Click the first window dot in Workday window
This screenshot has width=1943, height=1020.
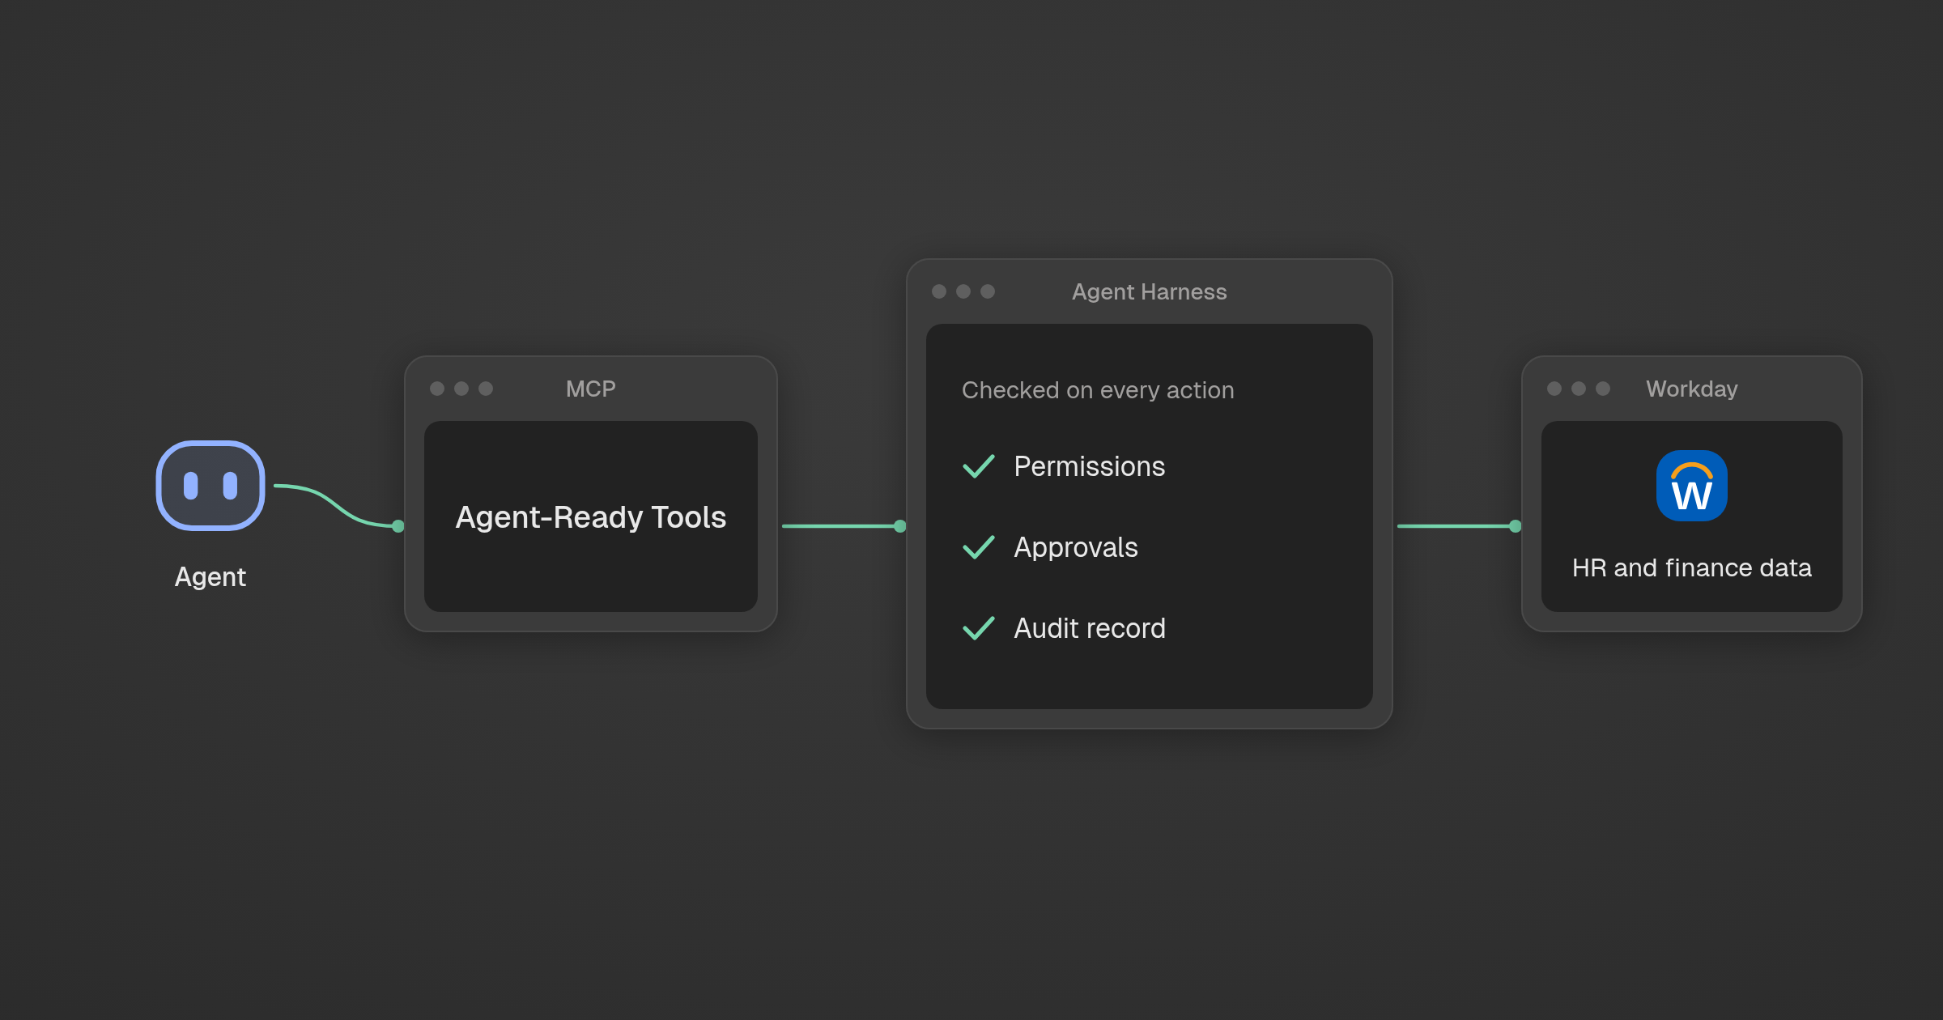[1554, 389]
